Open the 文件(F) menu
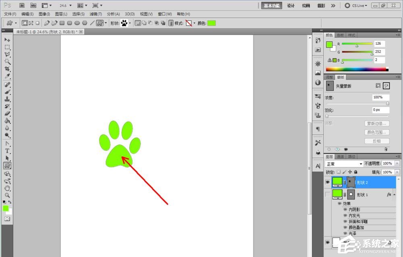Image resolution: width=403 pixels, height=257 pixels. coord(10,14)
